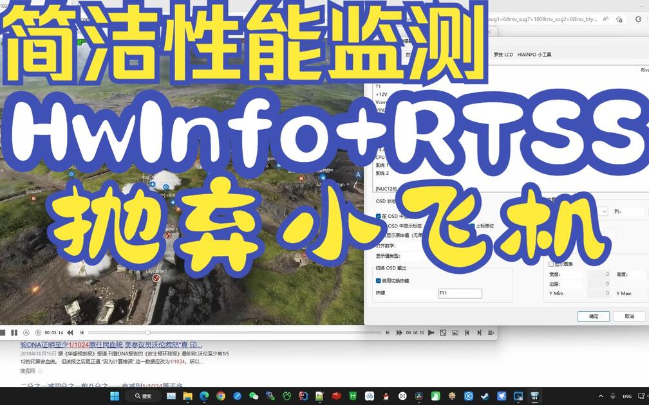The height and width of the screenshot is (405, 649).
Task: Open Steam from the taskbar
Action: [x=485, y=396]
